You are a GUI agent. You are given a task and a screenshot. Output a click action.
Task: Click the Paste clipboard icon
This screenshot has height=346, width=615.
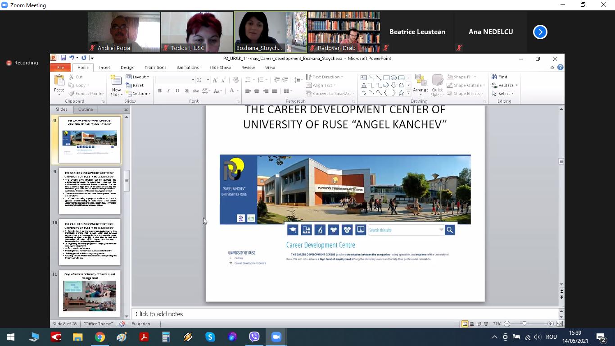[59, 81]
